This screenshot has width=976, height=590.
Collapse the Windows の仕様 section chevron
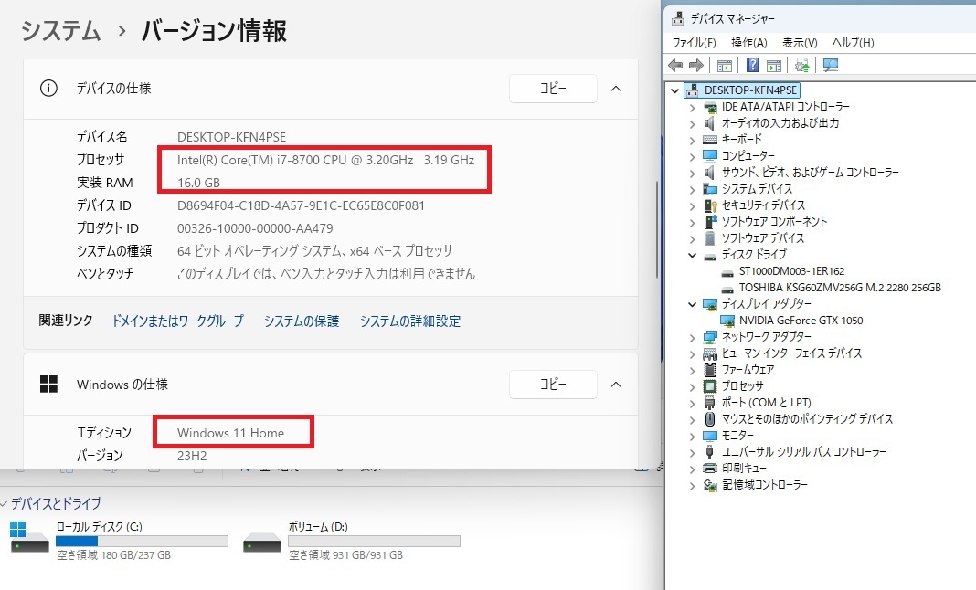616,384
